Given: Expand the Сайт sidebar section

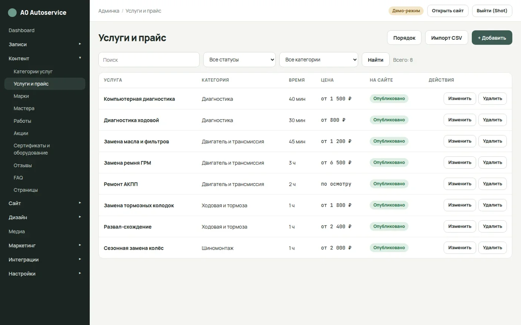Looking at the screenshot, I should coord(45,203).
